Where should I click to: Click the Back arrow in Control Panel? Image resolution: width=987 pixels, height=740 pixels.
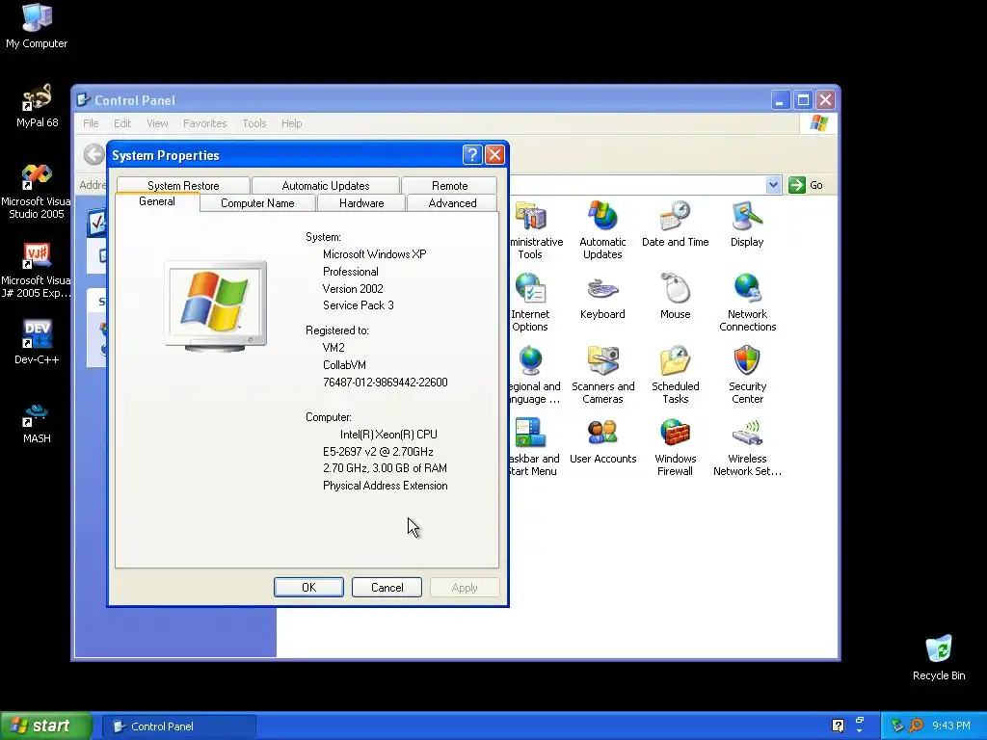tap(93, 154)
